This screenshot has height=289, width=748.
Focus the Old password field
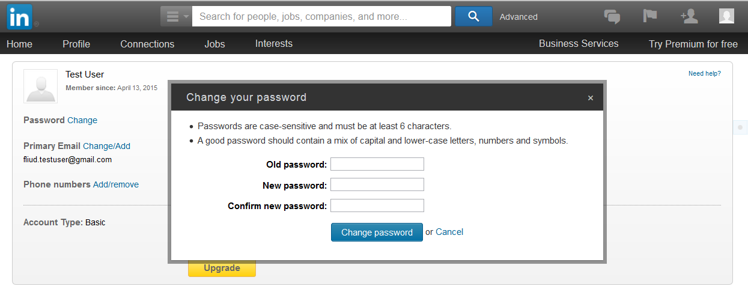click(377, 164)
